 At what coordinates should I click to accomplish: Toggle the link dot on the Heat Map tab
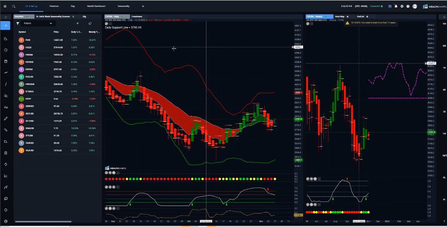(x=348, y=16)
